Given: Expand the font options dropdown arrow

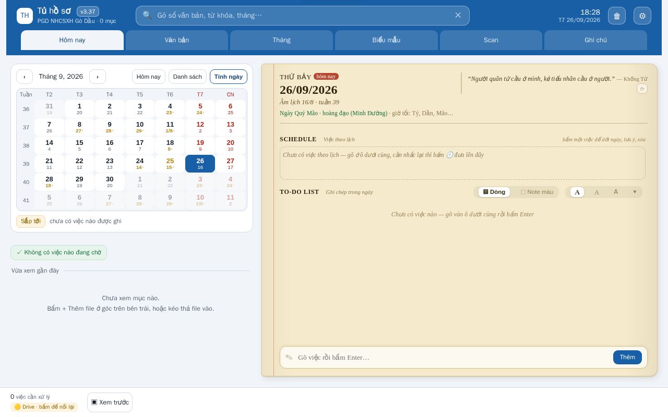Looking at the screenshot, I should [x=635, y=192].
